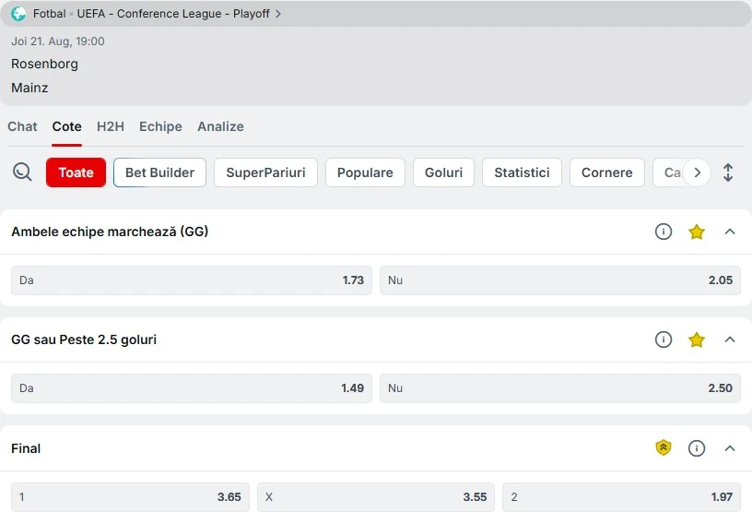The image size is (752, 512).
Task: Click the expand/collapse all markets arrows icon
Action: click(x=728, y=173)
